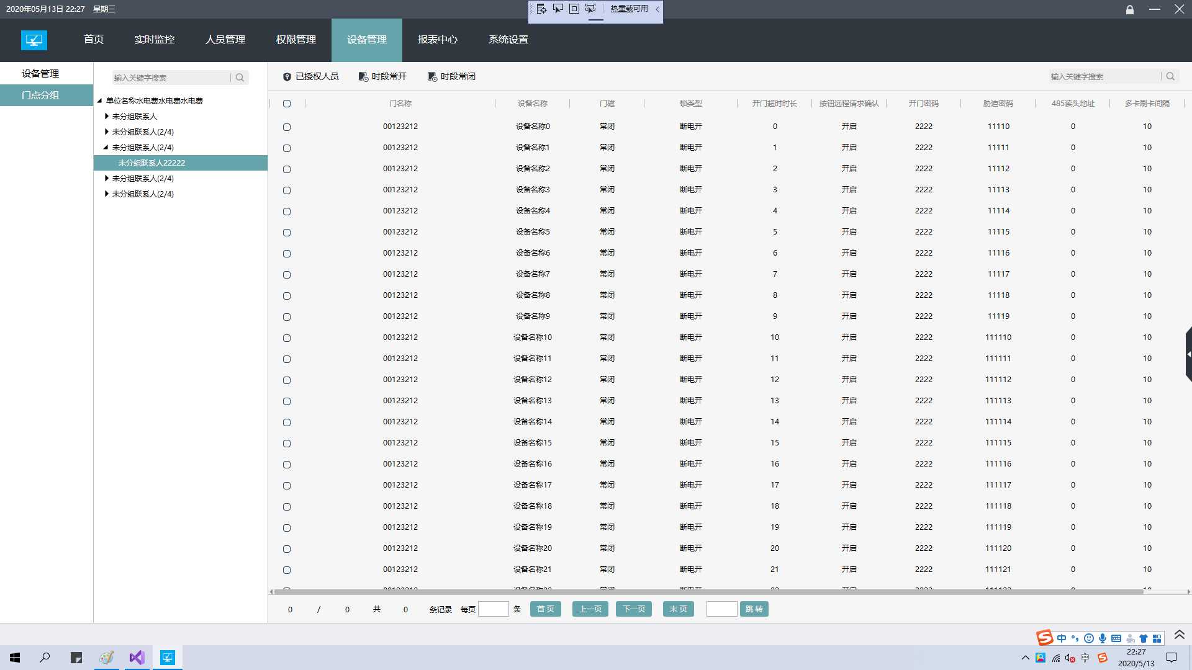1192x670 pixels.
Task: Expand the 未分组联系人 node without count
Action: click(107, 116)
